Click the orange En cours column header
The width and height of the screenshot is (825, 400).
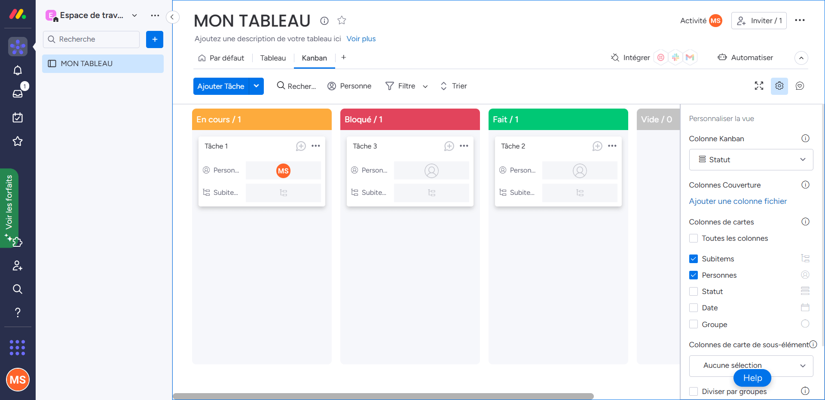pyautogui.click(x=262, y=119)
